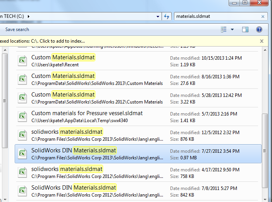The image size is (272, 202).
Task: Select file icon for Custom Materials.sldmat in Recent
Action: [x=22, y=60]
